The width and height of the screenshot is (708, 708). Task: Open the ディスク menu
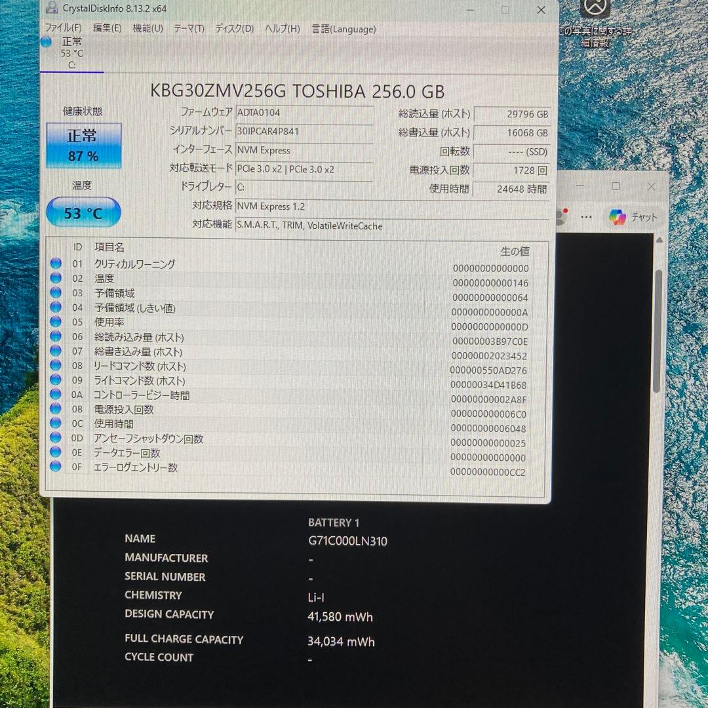pyautogui.click(x=233, y=29)
